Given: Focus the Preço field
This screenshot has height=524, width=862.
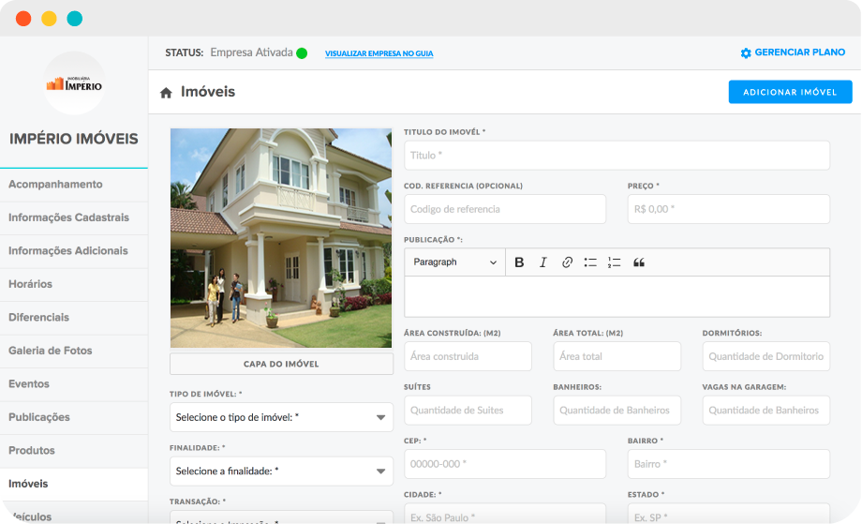Looking at the screenshot, I should 728,209.
